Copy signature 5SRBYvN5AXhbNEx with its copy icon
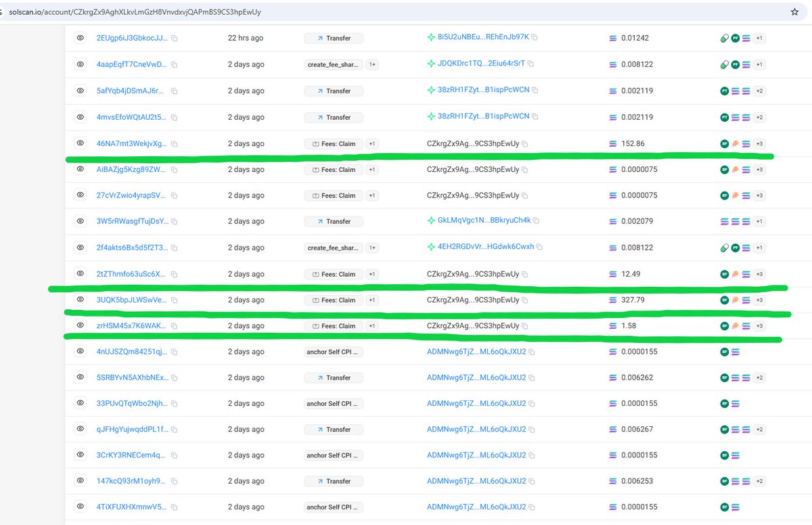Image resolution: width=812 pixels, height=525 pixels. pyautogui.click(x=175, y=378)
